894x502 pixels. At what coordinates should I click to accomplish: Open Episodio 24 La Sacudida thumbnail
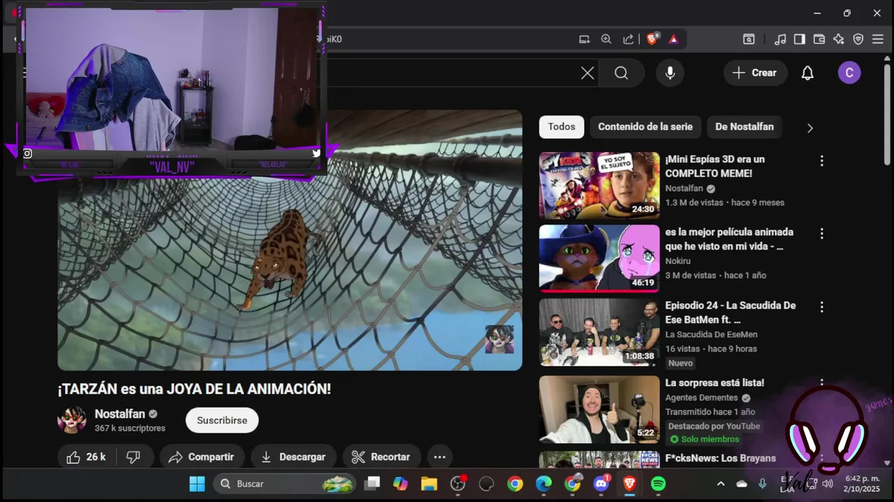[x=599, y=333]
